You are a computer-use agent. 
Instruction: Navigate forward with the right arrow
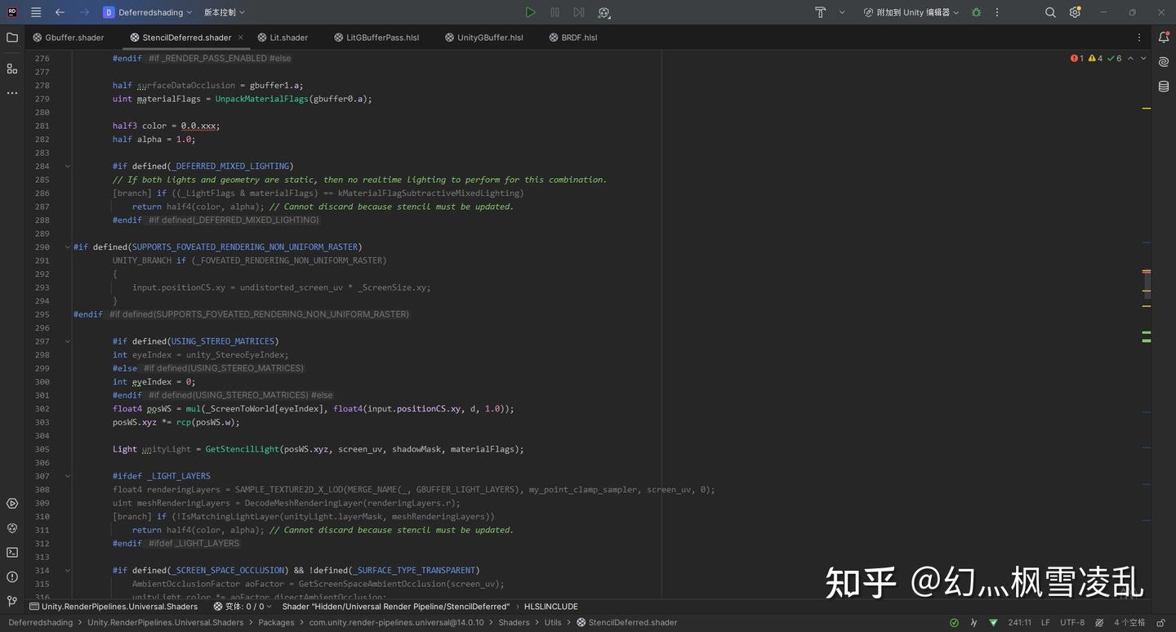coord(84,12)
